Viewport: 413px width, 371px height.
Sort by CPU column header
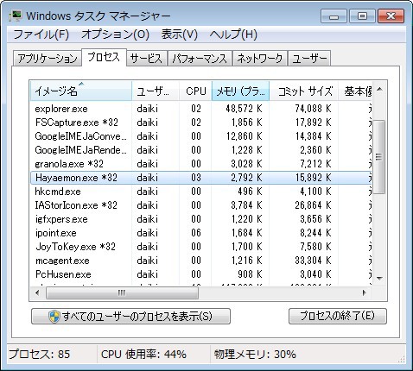tap(195, 91)
